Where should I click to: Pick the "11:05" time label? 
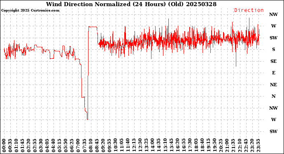click(122, 145)
